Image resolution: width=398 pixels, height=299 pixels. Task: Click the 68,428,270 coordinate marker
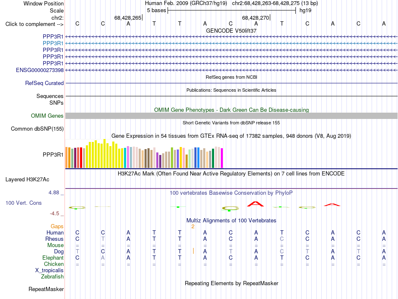click(256, 18)
